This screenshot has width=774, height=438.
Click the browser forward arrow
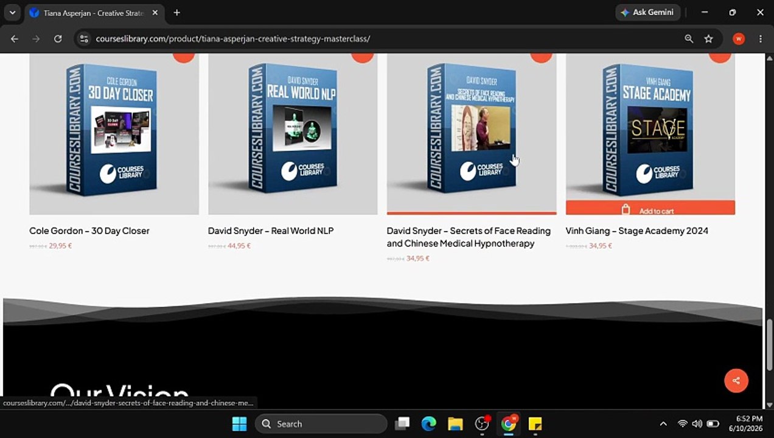36,38
